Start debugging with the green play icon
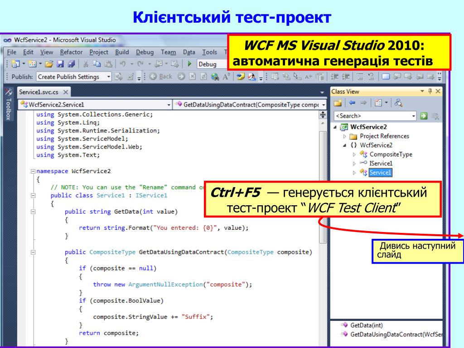The image size is (464, 348). point(190,64)
